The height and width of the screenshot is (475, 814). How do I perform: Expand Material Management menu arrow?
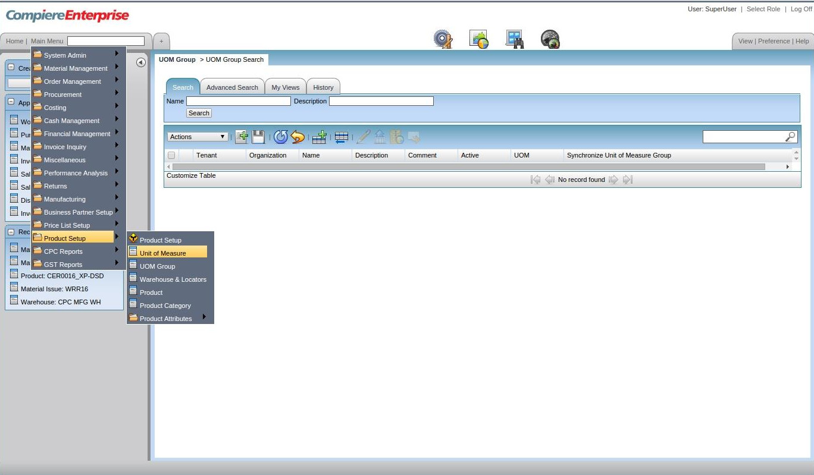point(117,67)
